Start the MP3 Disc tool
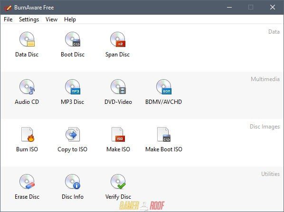284x212 pixels. tap(73, 87)
